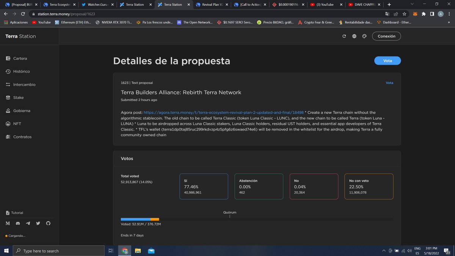The image size is (455, 256).
Task: Click the small Vota link in proposal card
Action: click(389, 83)
